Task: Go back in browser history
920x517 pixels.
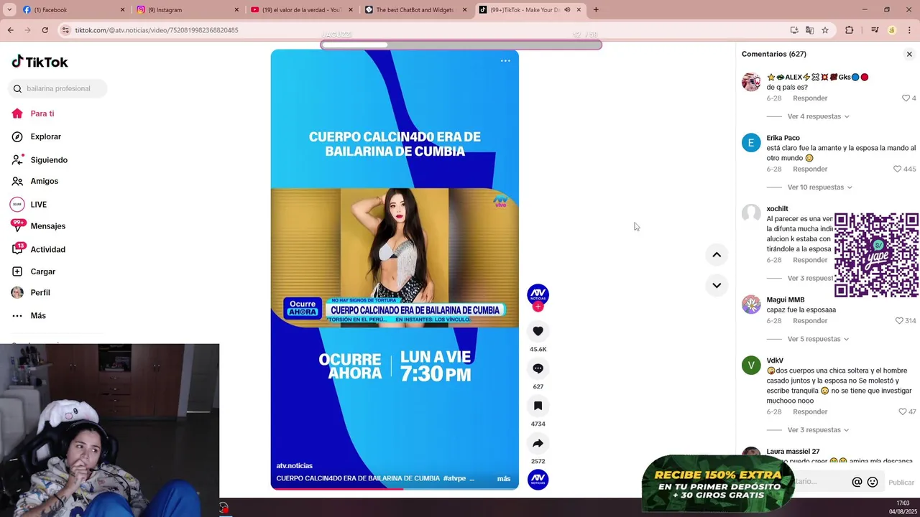Action: [10, 30]
